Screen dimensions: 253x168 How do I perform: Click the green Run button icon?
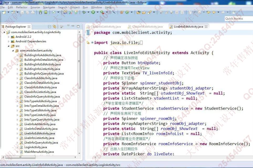[x=93, y=12]
